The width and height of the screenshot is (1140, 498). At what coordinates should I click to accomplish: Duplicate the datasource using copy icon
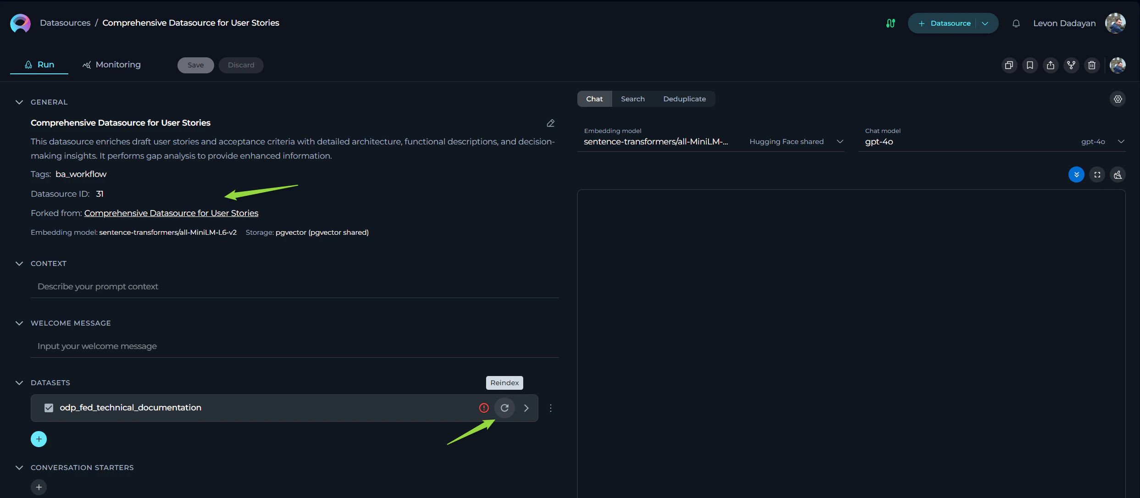point(1009,65)
